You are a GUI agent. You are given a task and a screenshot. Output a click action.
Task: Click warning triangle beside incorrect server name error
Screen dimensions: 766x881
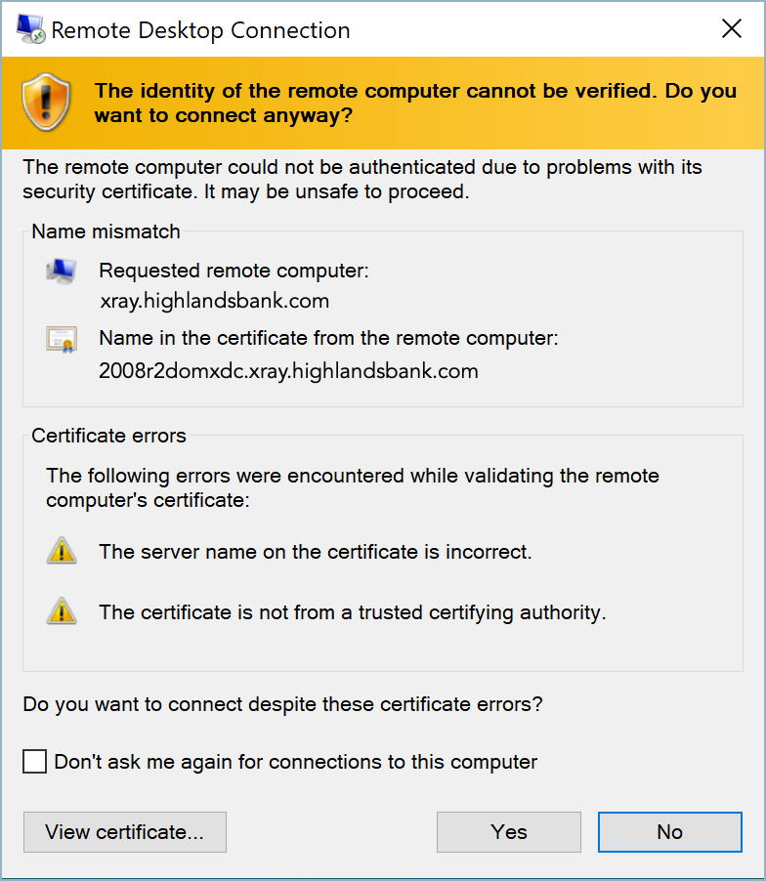click(61, 552)
